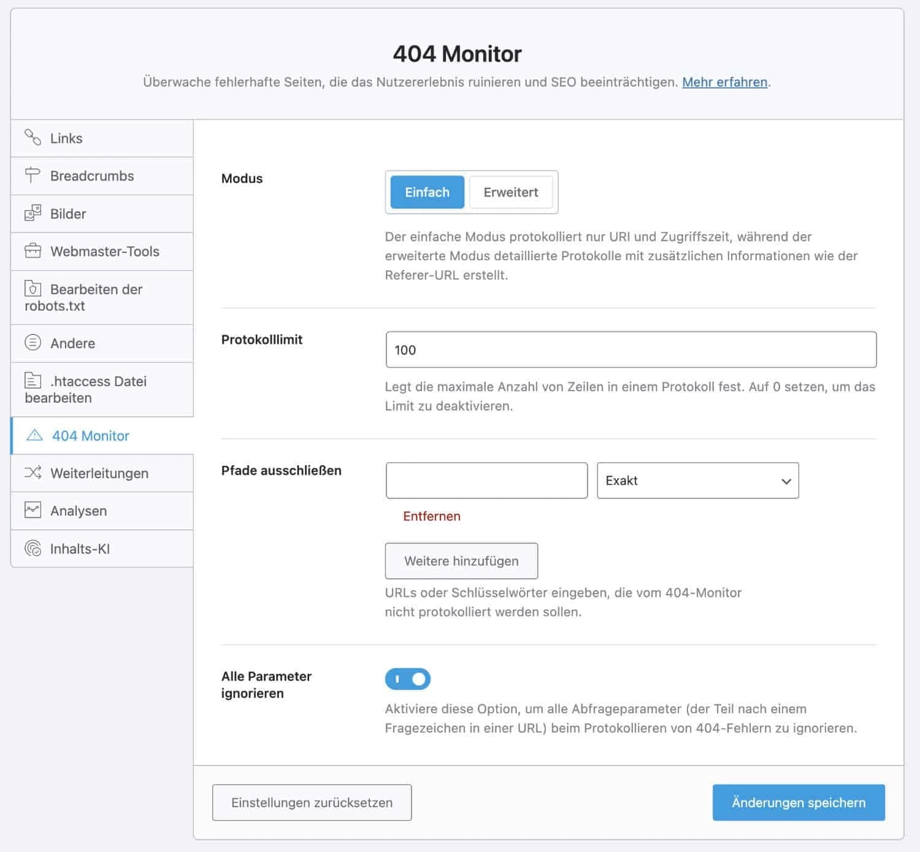Click the Weitere hinzufügen button
Image resolution: width=920 pixels, height=852 pixels.
461,561
